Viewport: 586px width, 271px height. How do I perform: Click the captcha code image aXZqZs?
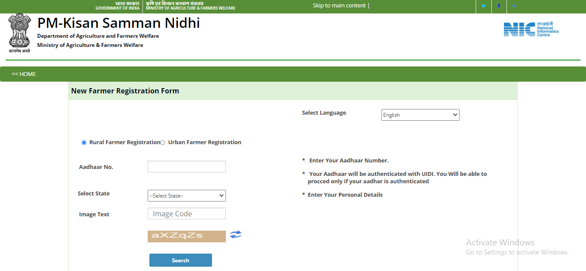pos(186,236)
